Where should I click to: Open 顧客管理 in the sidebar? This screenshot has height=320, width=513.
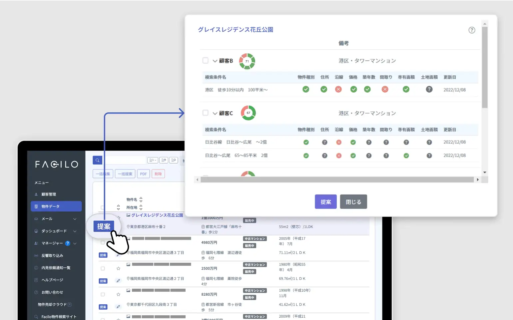click(49, 194)
